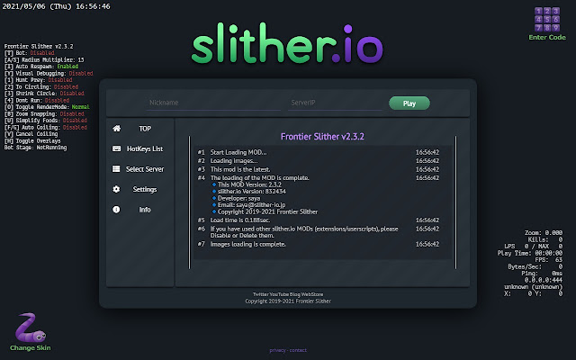576x360 pixels.
Task: Open the contact link at bottom
Action: (298, 350)
